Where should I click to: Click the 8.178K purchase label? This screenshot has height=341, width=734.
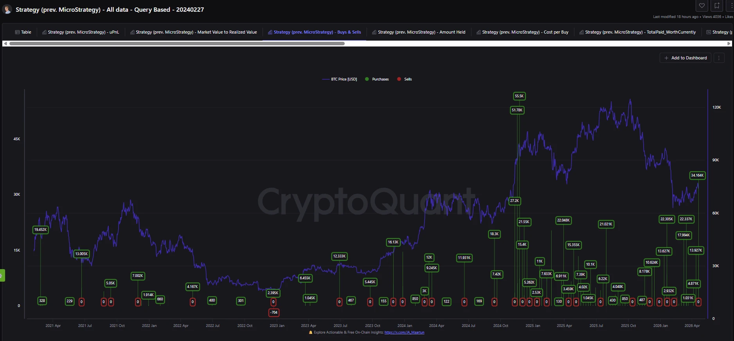pos(644,271)
